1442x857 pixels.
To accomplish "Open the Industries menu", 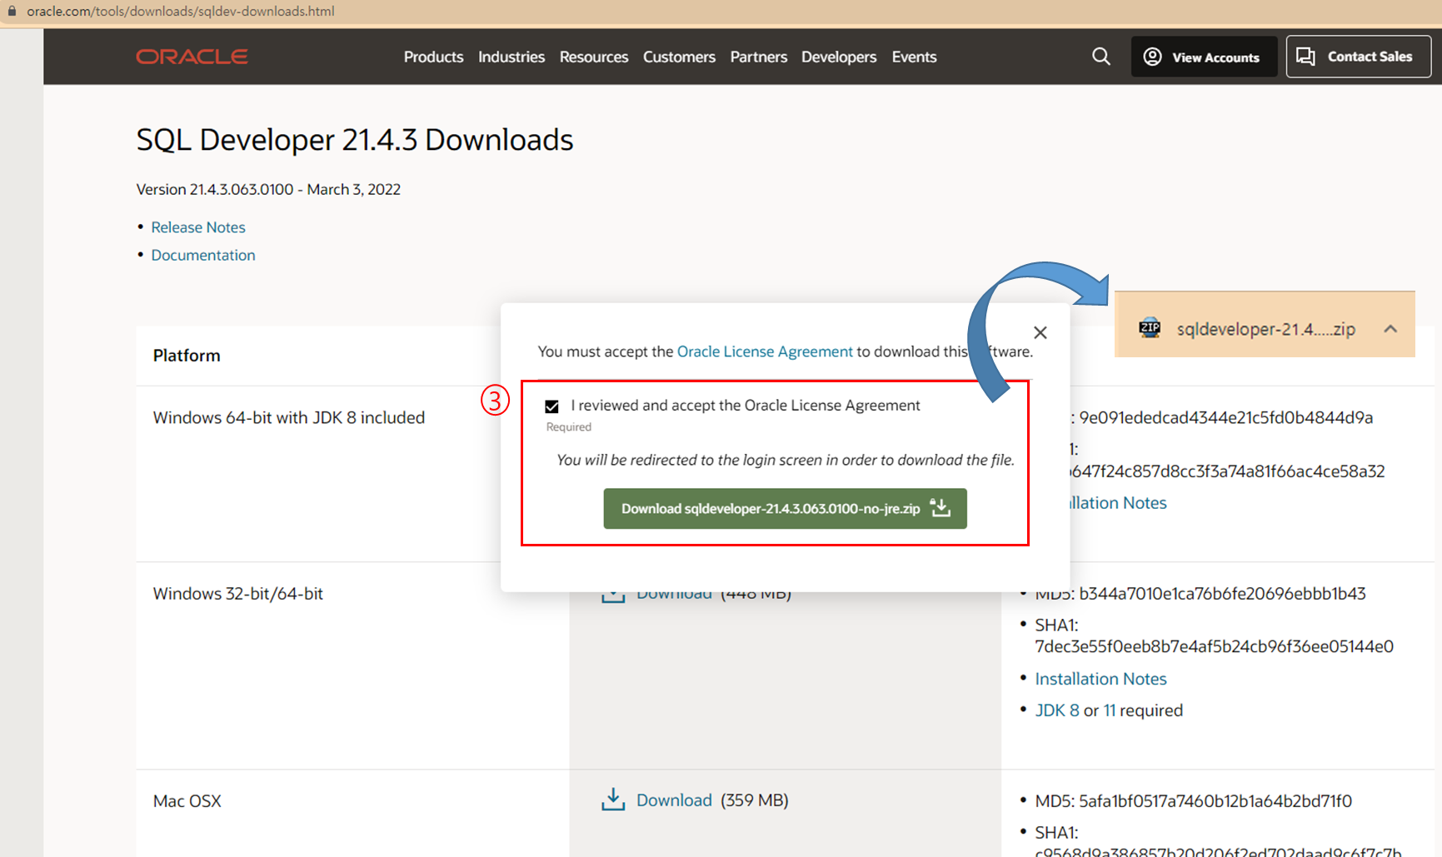I will click(511, 57).
